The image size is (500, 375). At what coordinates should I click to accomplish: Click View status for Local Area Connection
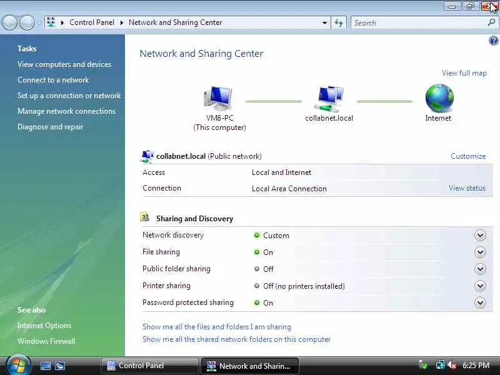pos(467,188)
